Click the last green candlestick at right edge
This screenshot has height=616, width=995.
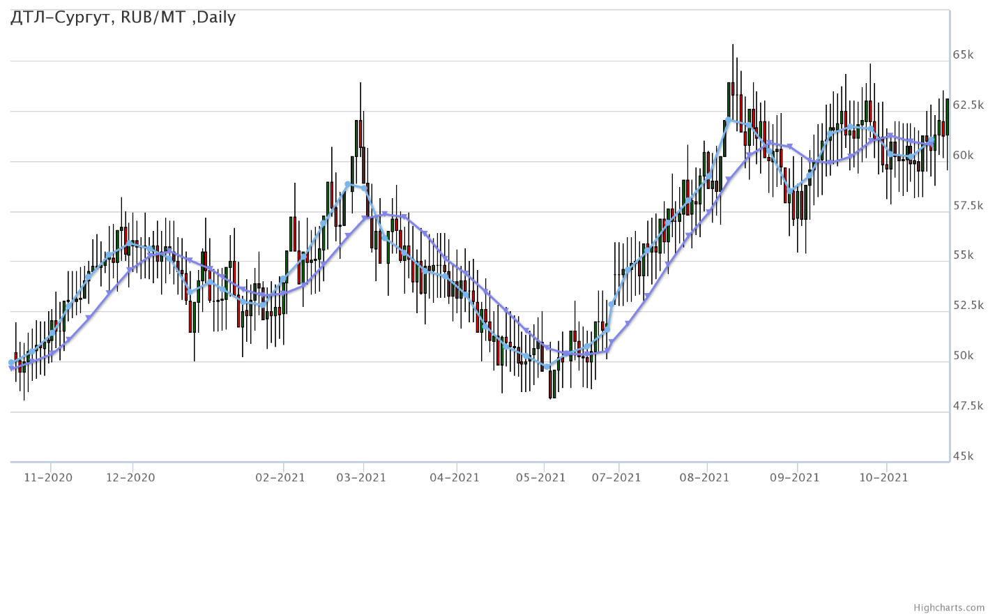point(947,117)
